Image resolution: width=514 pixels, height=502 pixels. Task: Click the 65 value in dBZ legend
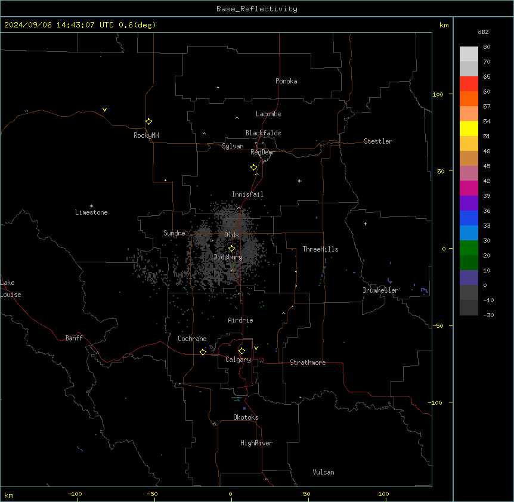[487, 77]
